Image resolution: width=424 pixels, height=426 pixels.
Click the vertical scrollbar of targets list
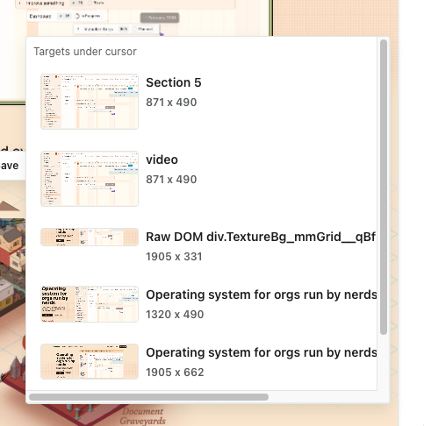pyautogui.click(x=384, y=187)
